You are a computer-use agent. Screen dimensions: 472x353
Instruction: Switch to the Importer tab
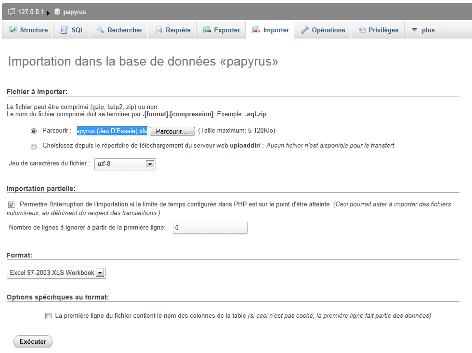pos(270,30)
